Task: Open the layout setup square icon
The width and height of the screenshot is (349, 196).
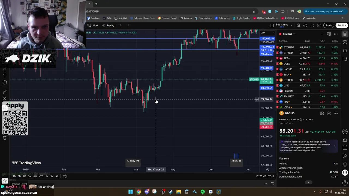Action: (272, 25)
